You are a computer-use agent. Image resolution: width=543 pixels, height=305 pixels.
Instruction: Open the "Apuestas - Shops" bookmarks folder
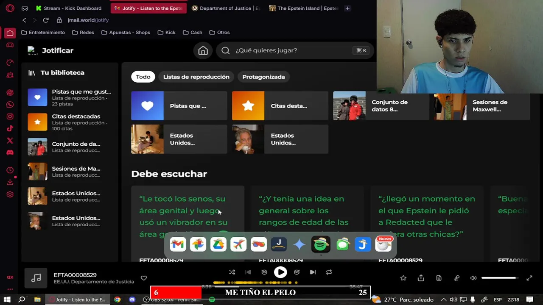pos(126,32)
